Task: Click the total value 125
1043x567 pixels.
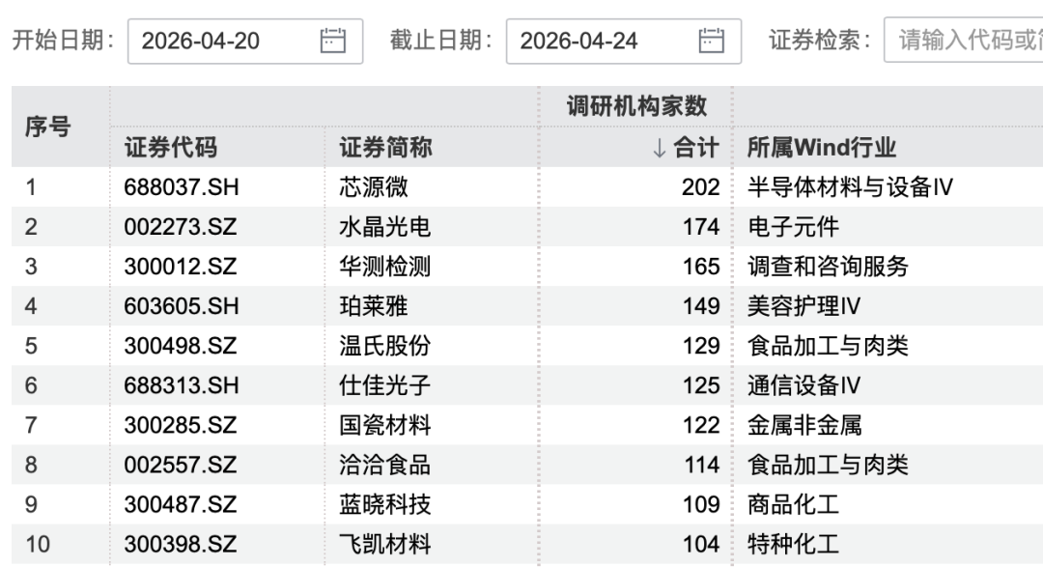Action: tap(701, 385)
